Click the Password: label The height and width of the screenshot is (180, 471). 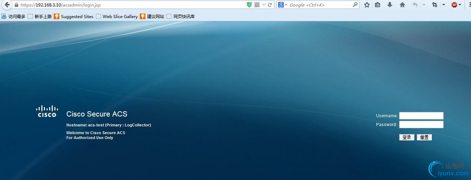386,125
